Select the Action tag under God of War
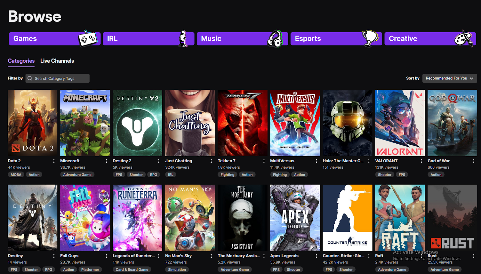Screen dimensions: 481x274 tap(436, 175)
